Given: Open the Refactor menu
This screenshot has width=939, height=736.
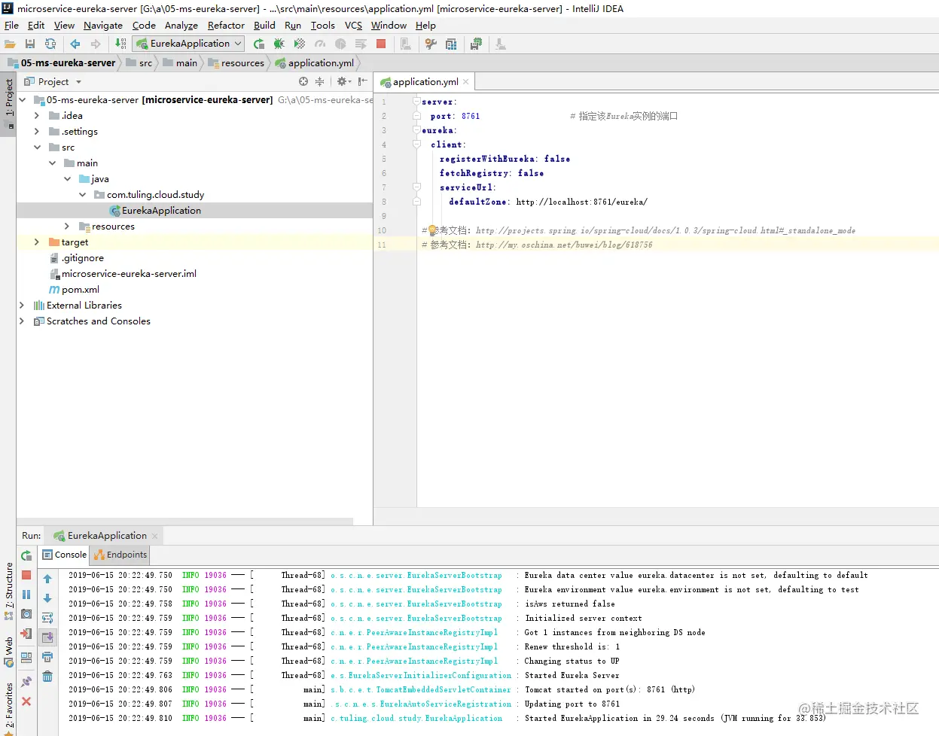Looking at the screenshot, I should click(226, 26).
